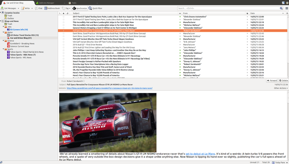Open the column picker icon
The image size is (289, 164).
pos(287,13)
